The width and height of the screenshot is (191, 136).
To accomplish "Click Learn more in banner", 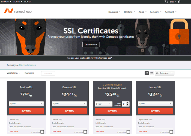I will [x=91, y=44].
